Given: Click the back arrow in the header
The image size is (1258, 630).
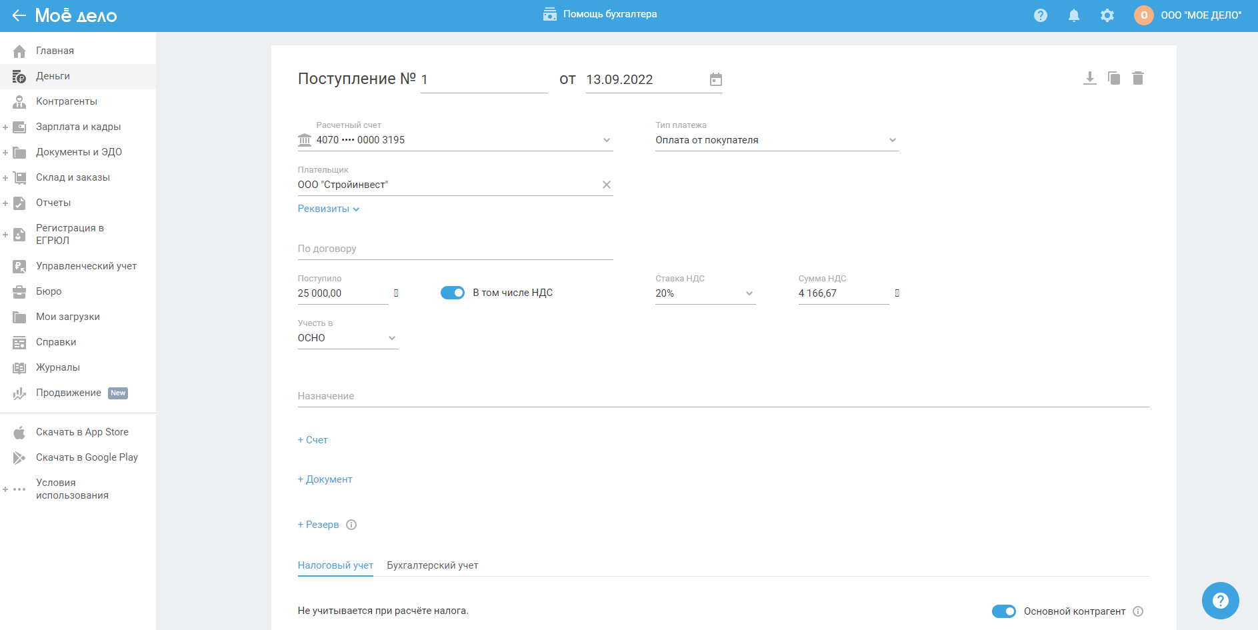Looking at the screenshot, I should (19, 15).
